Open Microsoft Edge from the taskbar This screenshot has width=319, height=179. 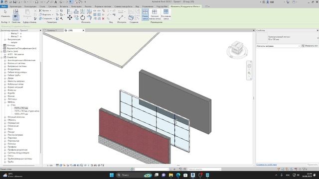point(178,175)
